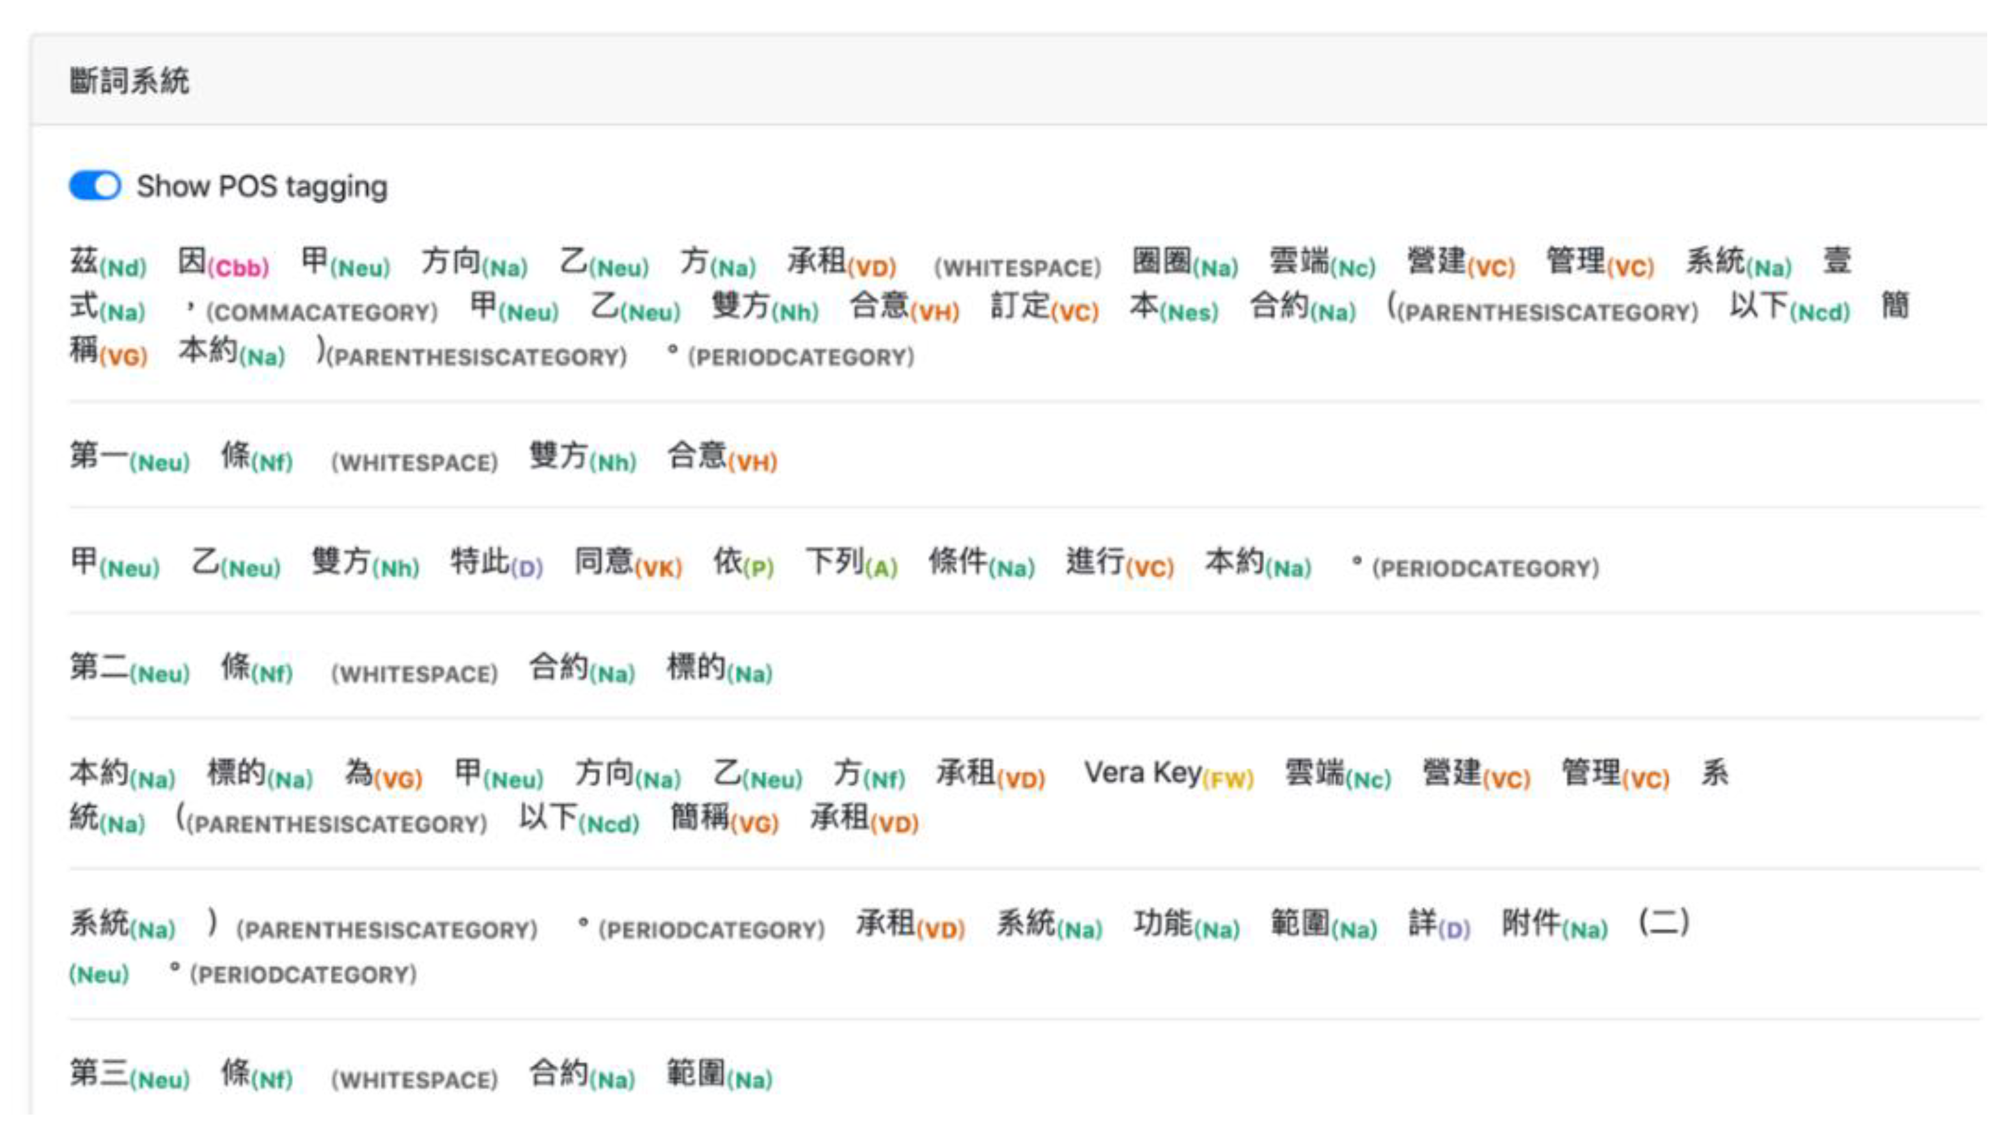This screenshot has width=2016, height=1144.
Task: Click the 'Show POS tagging' label text
Action: pyautogui.click(x=262, y=187)
